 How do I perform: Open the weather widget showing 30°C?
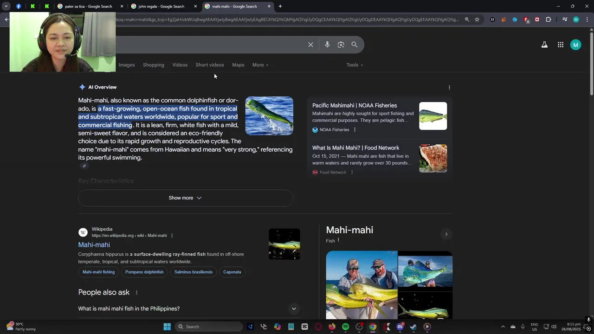pos(21,327)
